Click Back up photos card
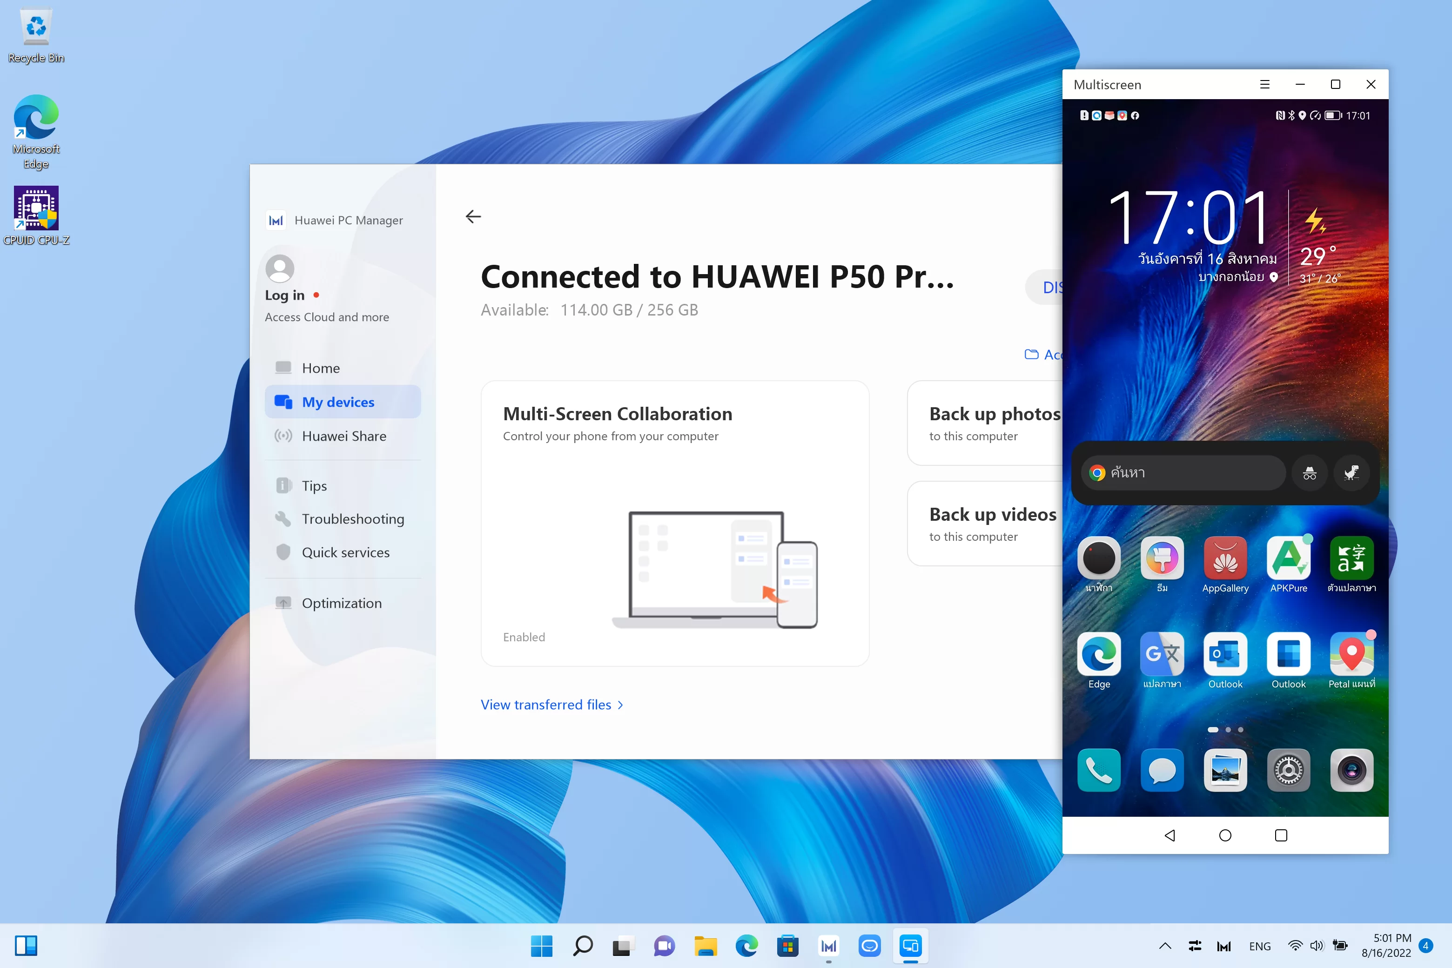The height and width of the screenshot is (968, 1452). 985,423
